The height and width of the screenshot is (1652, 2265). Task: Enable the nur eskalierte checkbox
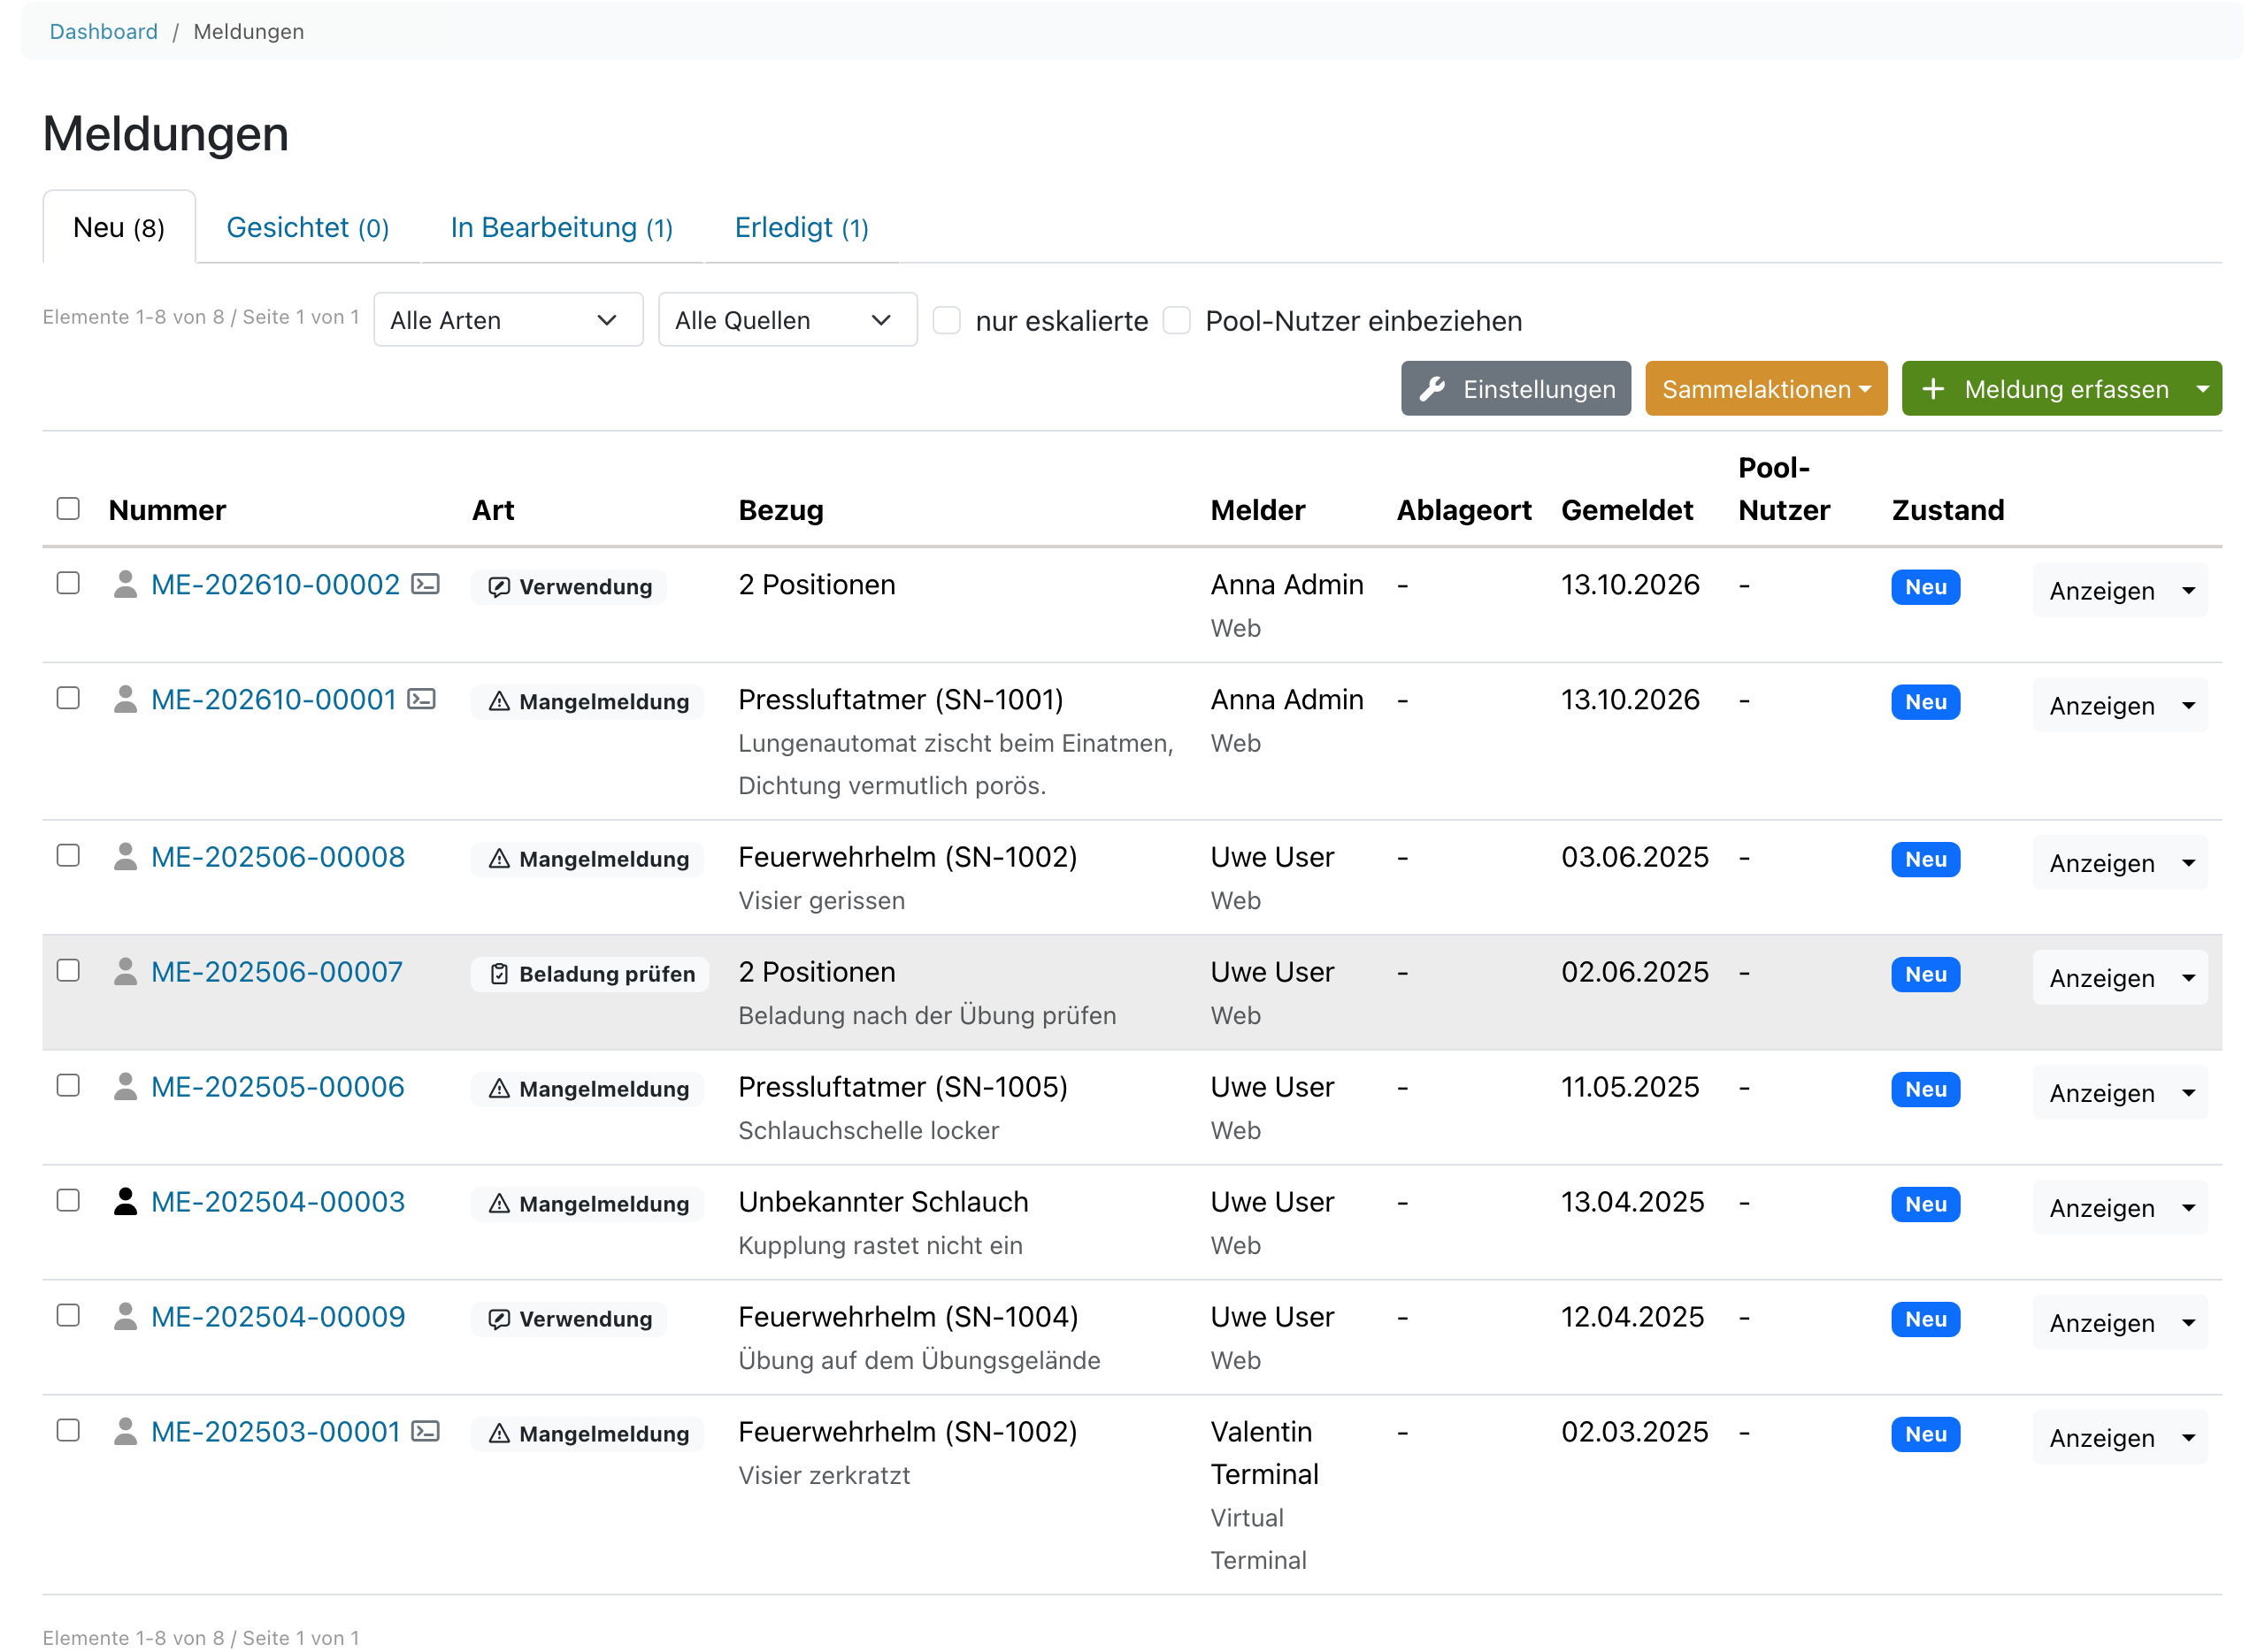point(947,321)
